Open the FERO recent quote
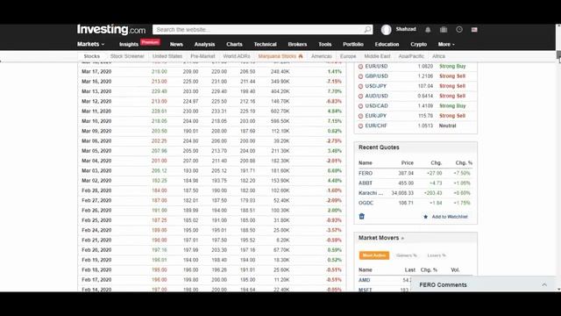Viewport: 561px width, 316px height. click(x=366, y=173)
